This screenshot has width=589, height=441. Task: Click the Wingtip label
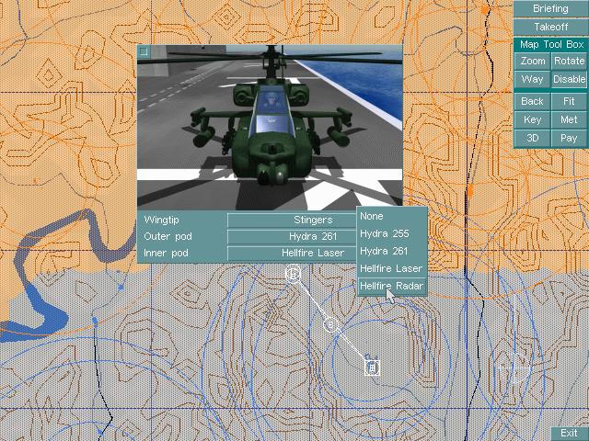pos(162,220)
